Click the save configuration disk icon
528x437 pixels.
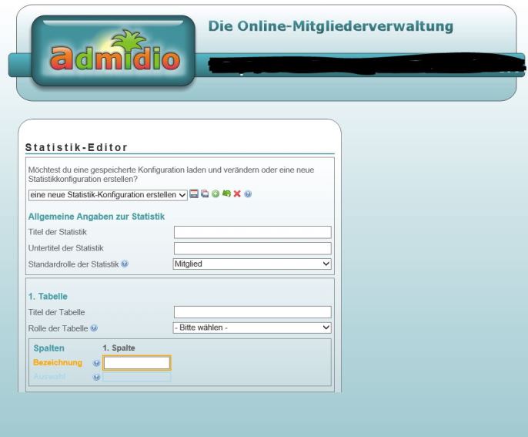[194, 195]
